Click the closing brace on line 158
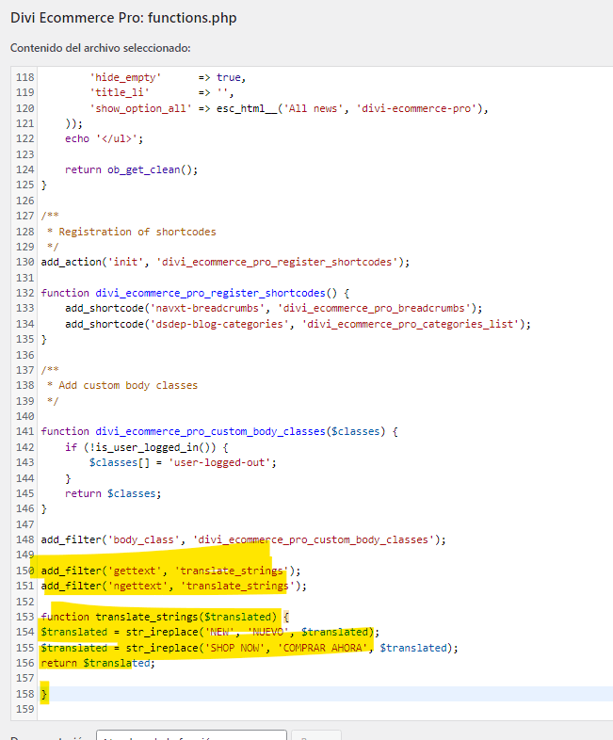The image size is (613, 740). tap(44, 694)
